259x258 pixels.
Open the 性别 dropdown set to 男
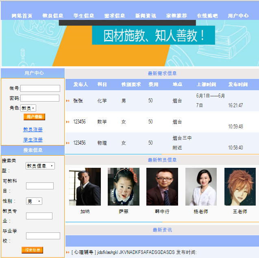[34, 201]
